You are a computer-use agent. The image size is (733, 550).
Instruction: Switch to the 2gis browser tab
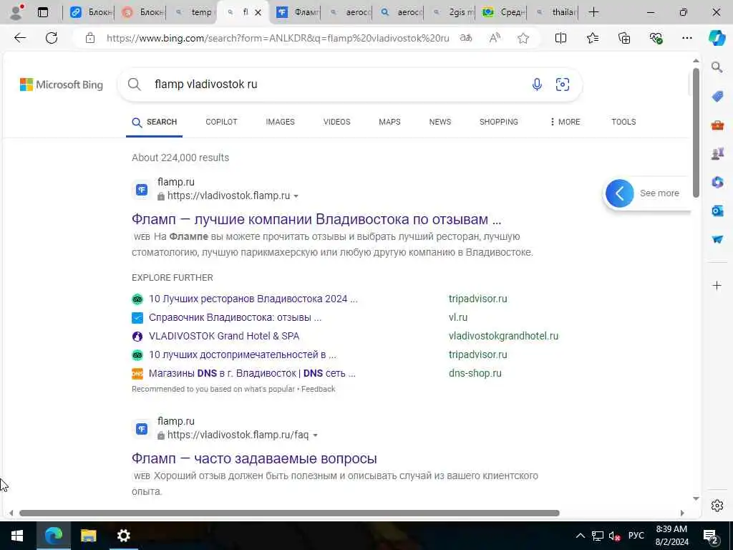pos(452,12)
